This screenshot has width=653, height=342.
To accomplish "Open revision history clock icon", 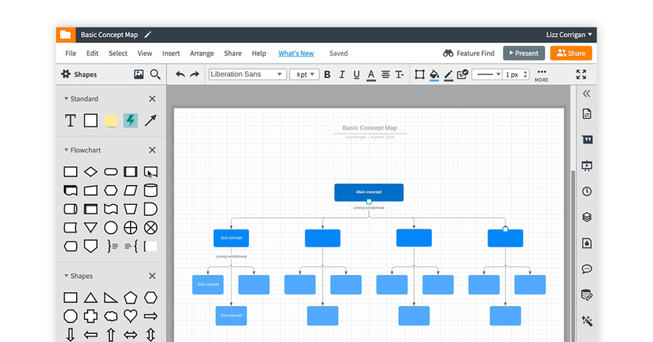I will pyautogui.click(x=587, y=191).
